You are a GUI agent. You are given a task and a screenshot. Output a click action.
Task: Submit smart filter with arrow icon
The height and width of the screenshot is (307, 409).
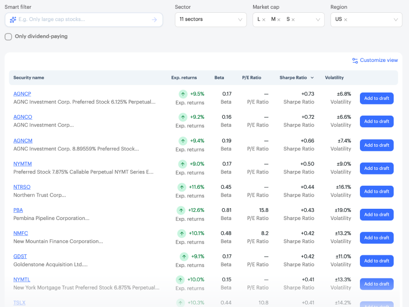[154, 19]
